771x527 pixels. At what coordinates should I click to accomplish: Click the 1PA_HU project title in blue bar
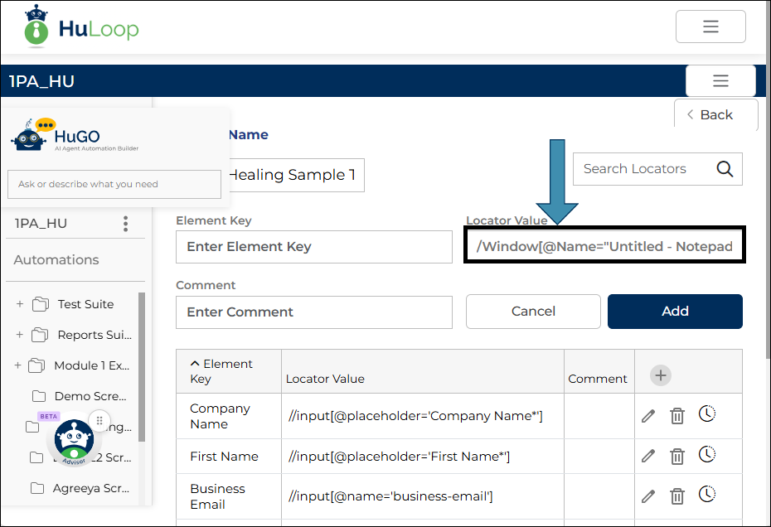click(x=41, y=81)
